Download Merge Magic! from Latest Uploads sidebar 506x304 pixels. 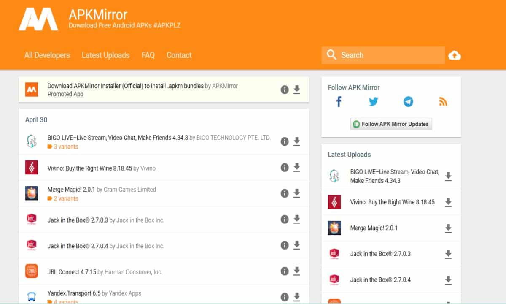point(448,228)
